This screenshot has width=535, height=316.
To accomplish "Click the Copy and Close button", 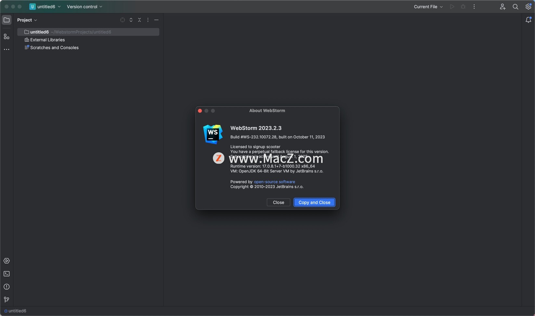I will [x=314, y=202].
